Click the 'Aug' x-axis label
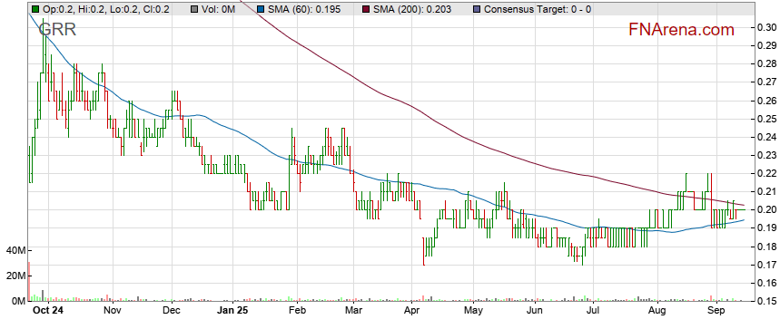 (x=657, y=311)
